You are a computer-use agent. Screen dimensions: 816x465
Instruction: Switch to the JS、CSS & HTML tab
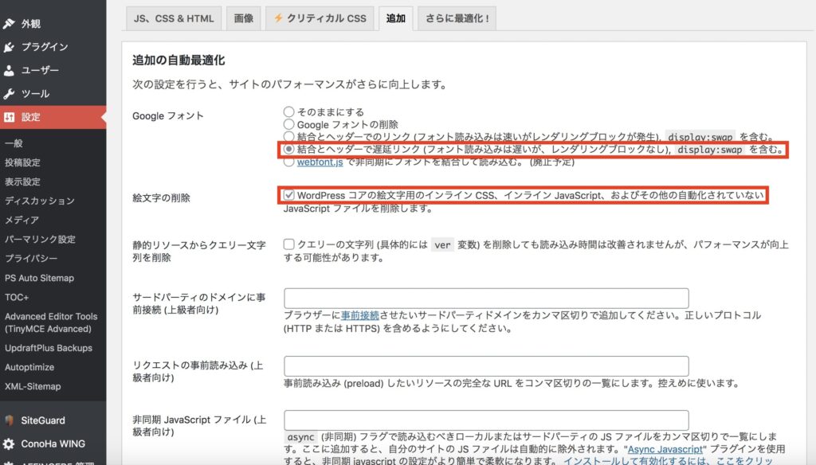174,18
